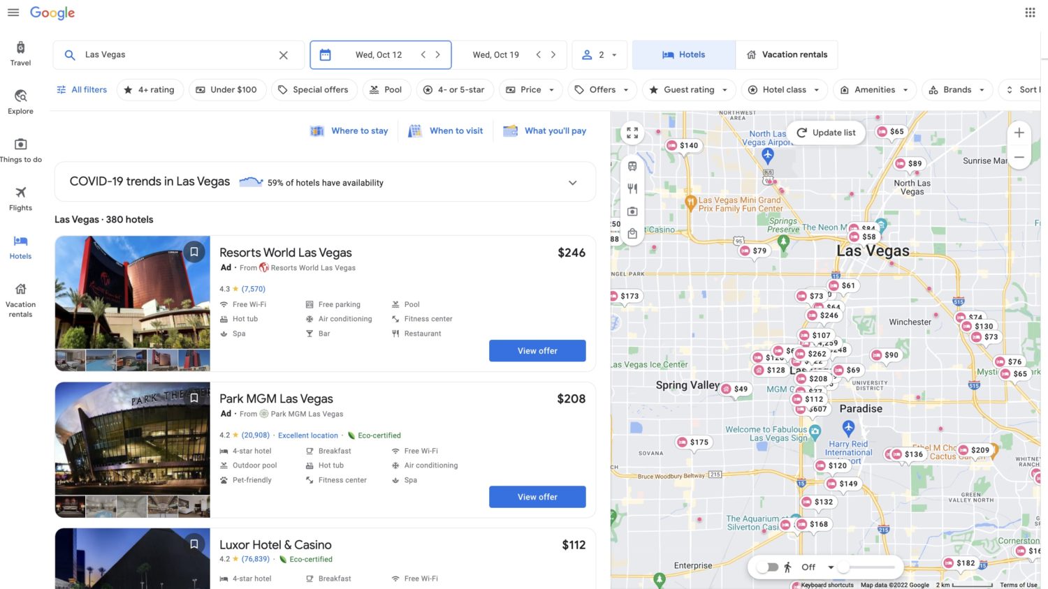Open the Google apps grid
The height and width of the screenshot is (589, 1048).
(1029, 12)
